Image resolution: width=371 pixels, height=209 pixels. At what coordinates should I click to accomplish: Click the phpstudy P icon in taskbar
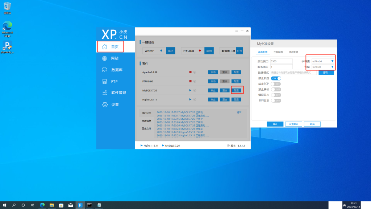[80, 205]
